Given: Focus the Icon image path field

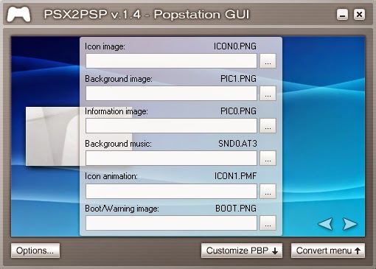Looking at the screenshot, I should (171, 60).
